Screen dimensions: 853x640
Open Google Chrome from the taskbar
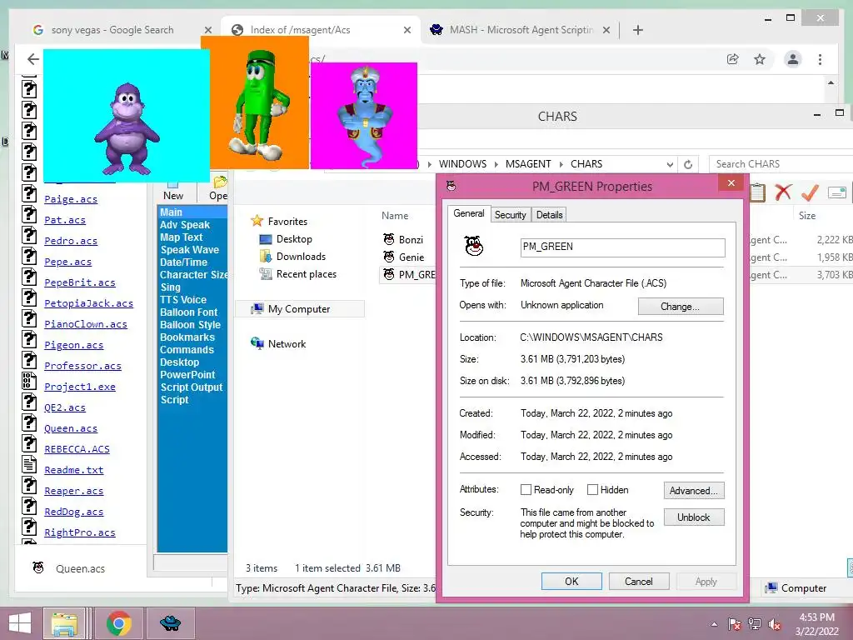(x=119, y=623)
